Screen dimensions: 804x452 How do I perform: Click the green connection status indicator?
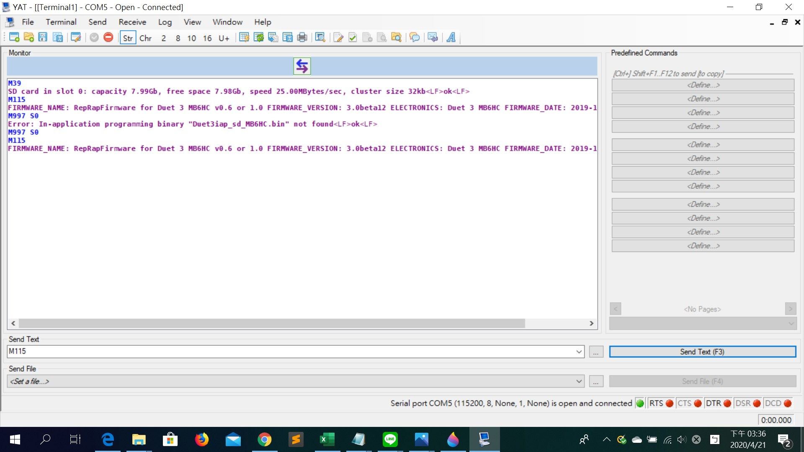click(x=640, y=403)
